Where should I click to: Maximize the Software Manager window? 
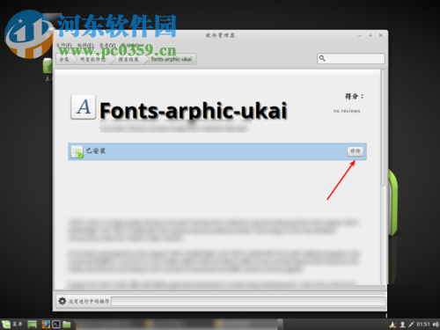(x=370, y=35)
